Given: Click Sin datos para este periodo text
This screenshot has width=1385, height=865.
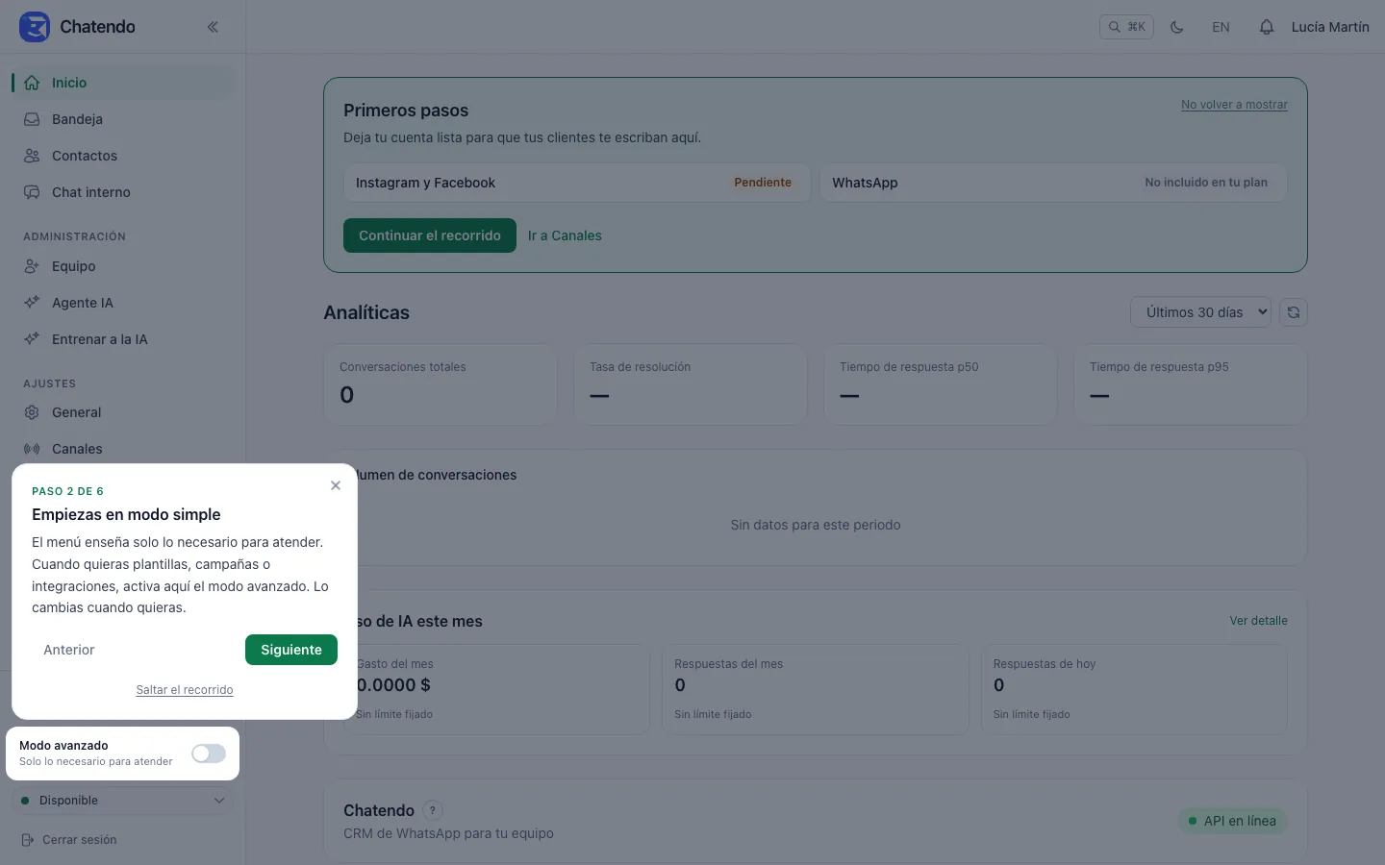Looking at the screenshot, I should (816, 525).
